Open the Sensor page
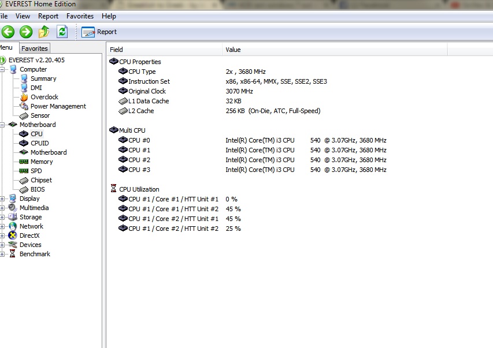The width and height of the screenshot is (493, 348). 40,115
